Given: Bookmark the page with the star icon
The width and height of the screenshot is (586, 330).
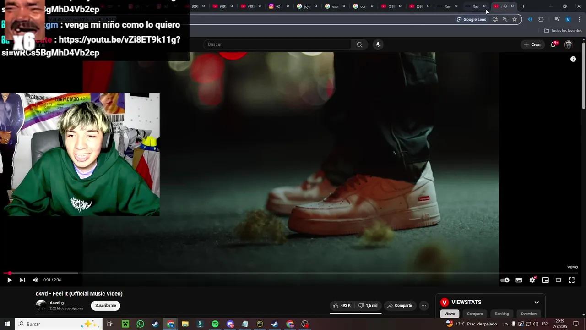Looking at the screenshot, I should [515, 19].
